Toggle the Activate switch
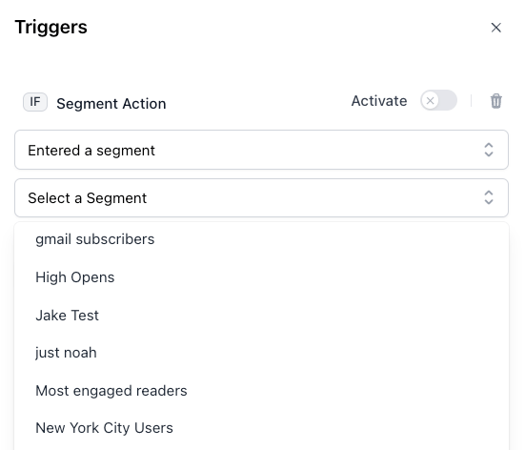The image size is (525, 450). pos(438,100)
